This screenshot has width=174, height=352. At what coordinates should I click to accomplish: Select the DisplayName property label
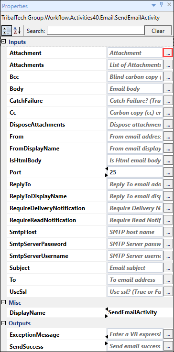tap(27, 313)
